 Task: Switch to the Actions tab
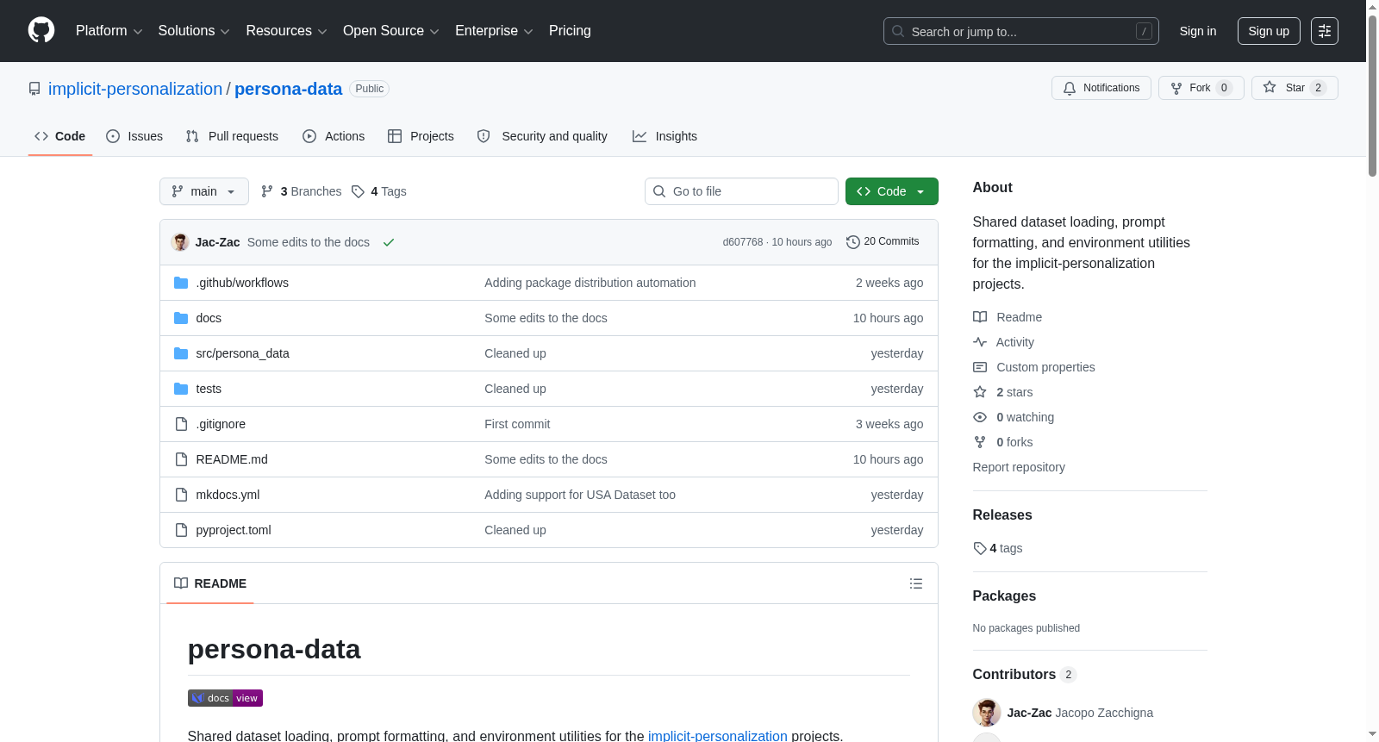(x=334, y=136)
